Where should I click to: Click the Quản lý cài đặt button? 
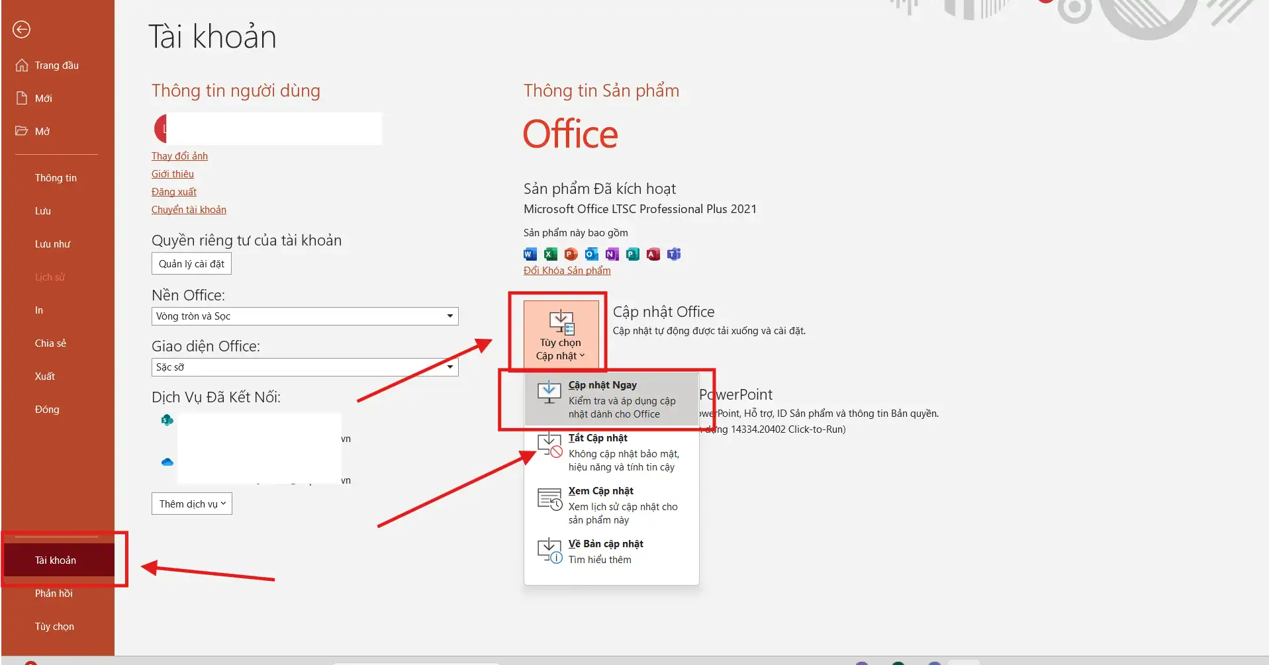pos(191,263)
